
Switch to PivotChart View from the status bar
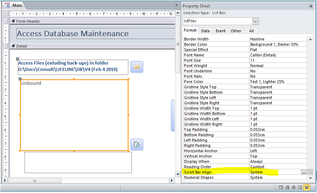pos(294,188)
